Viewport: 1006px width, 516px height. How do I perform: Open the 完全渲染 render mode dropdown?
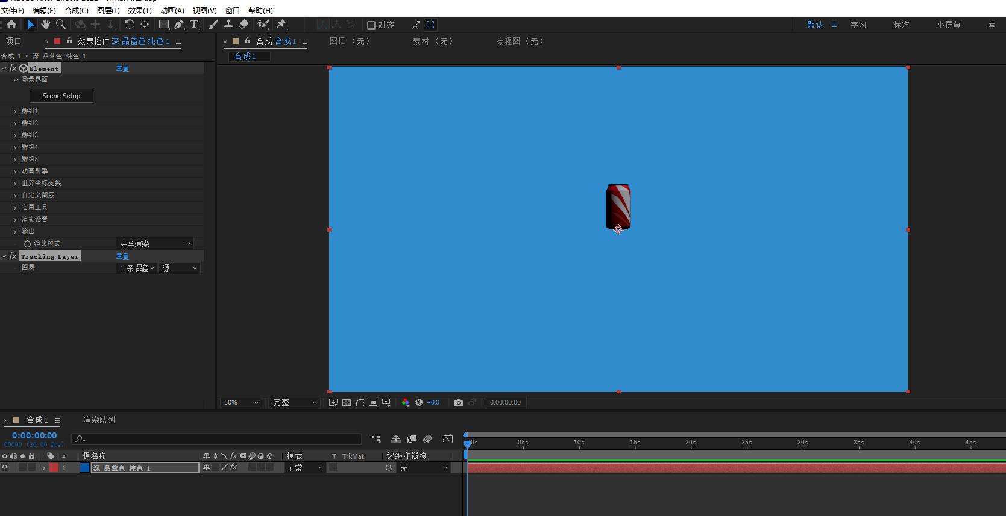click(x=155, y=244)
